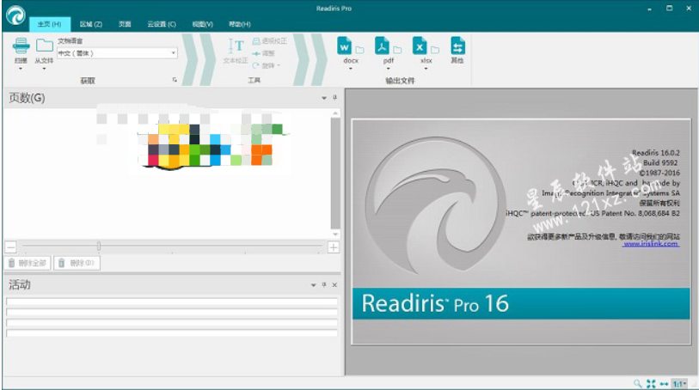This screenshot has height=390, width=699.
Task: Close the Activity (活动) panel
Action: pos(334,284)
